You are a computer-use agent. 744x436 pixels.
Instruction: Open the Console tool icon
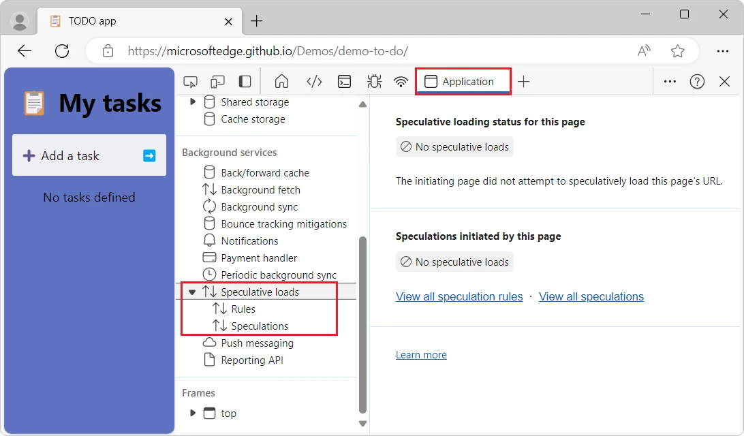pyautogui.click(x=345, y=82)
